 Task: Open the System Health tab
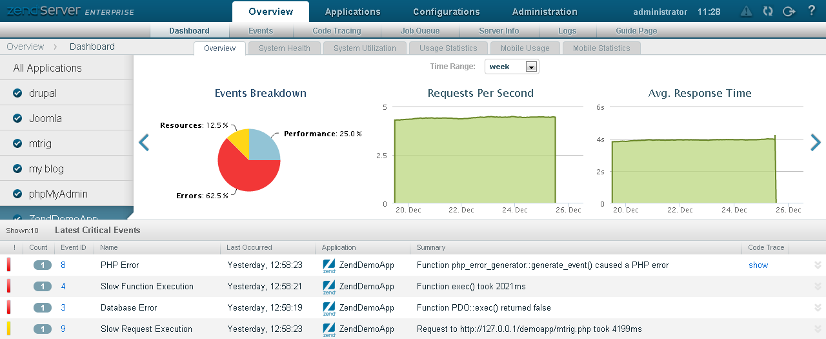click(284, 48)
